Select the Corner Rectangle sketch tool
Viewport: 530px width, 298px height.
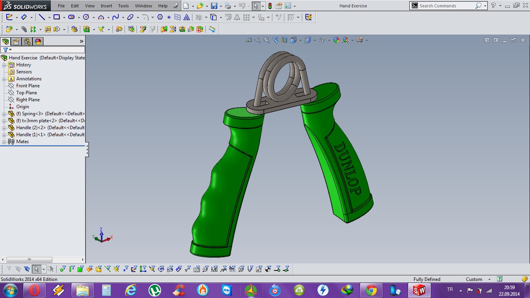[57, 17]
